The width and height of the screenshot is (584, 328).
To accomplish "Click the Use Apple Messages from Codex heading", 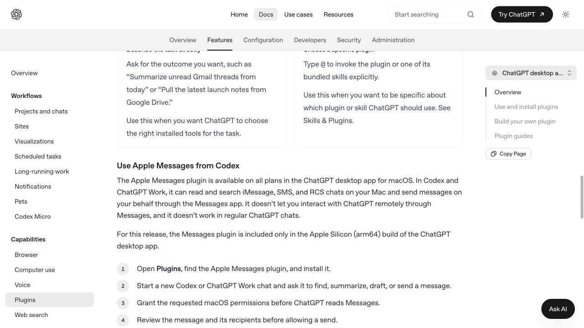I will tap(178, 166).
